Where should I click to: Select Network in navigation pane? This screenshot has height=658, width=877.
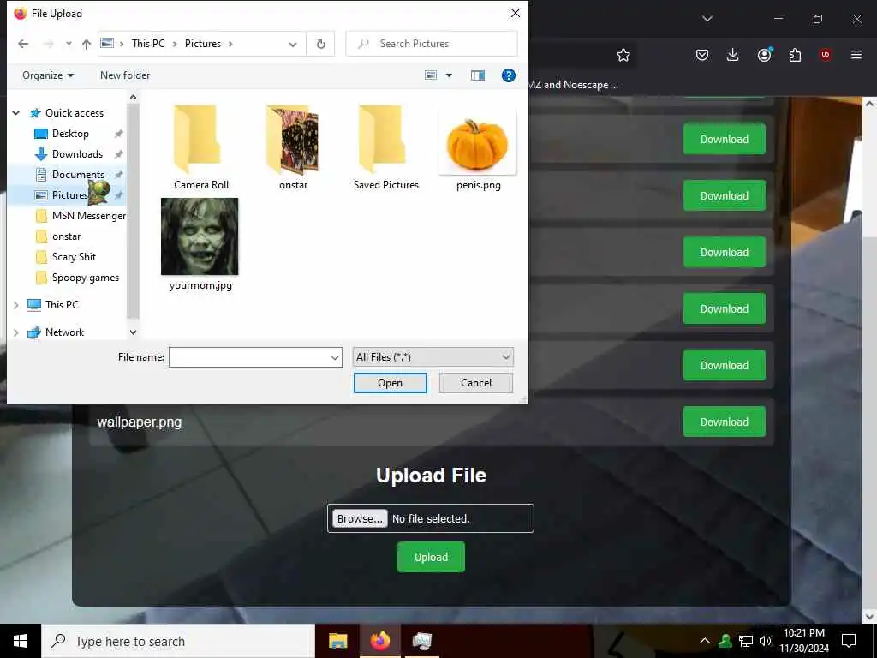point(64,332)
